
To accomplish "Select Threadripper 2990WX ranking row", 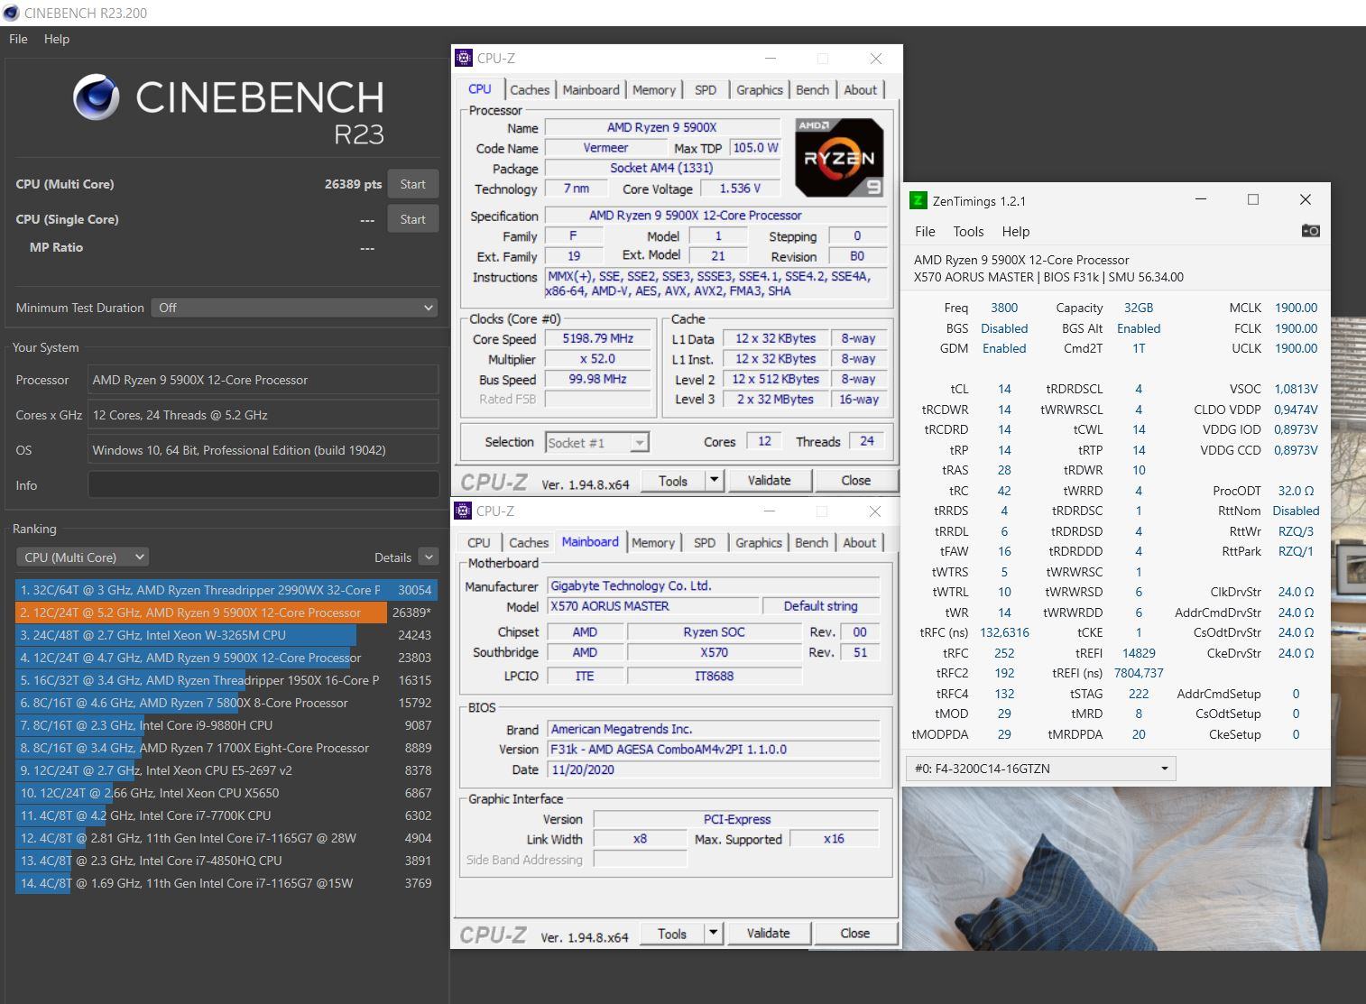I will coord(226,590).
